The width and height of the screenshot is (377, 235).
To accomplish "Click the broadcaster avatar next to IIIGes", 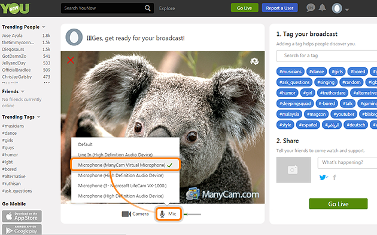I will coord(74,37).
